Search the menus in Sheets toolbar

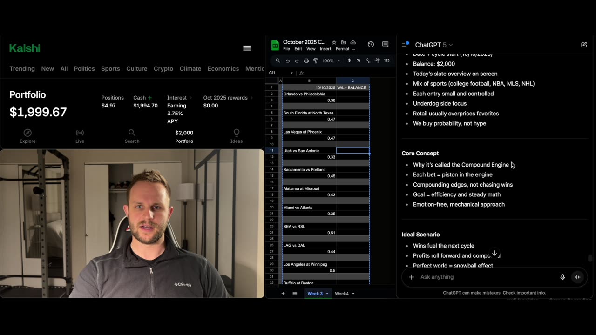coord(278,60)
